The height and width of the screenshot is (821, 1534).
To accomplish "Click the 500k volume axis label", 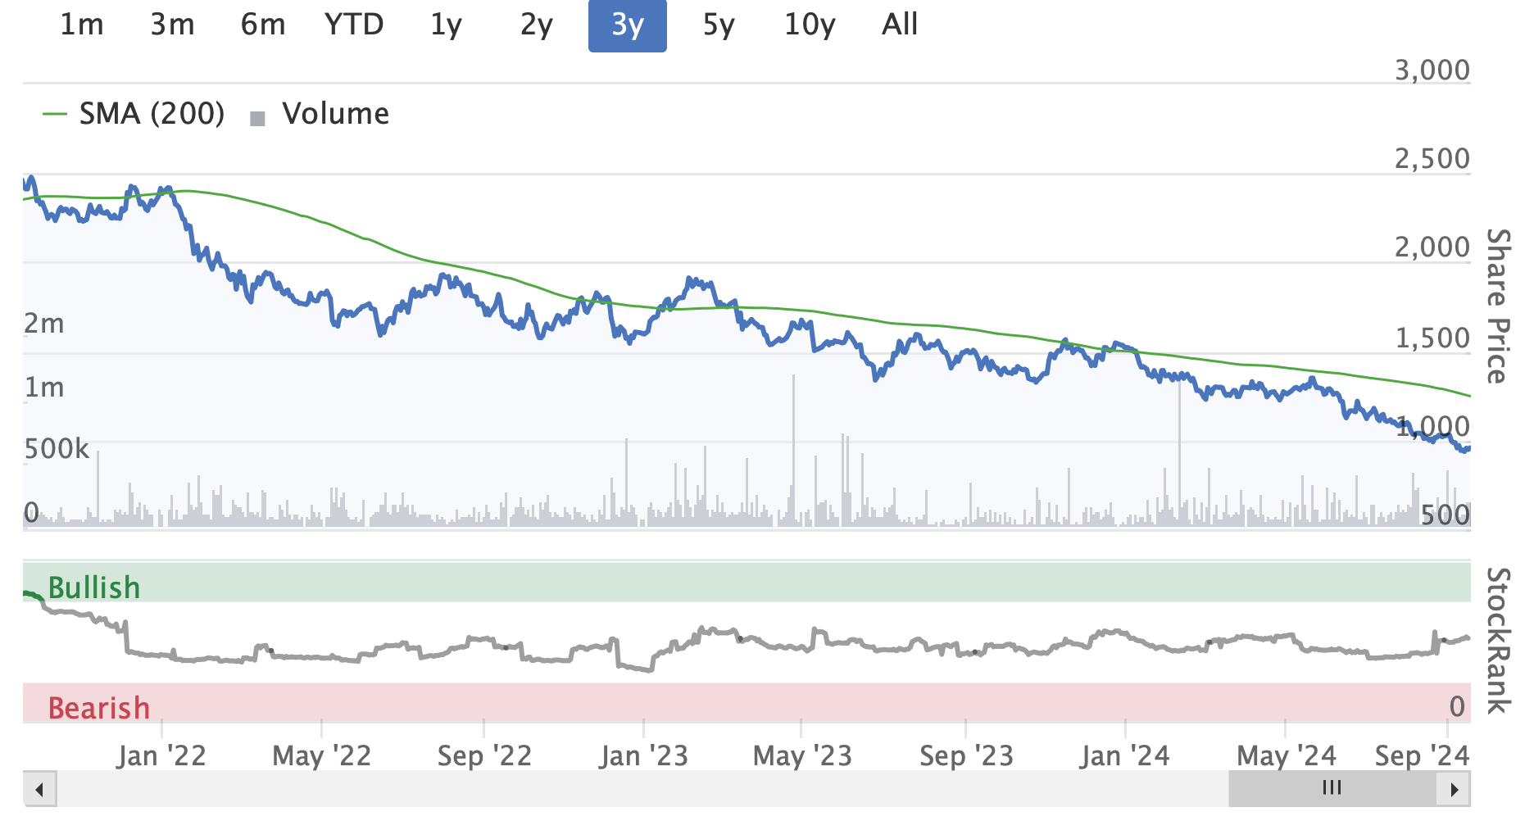I will (57, 449).
